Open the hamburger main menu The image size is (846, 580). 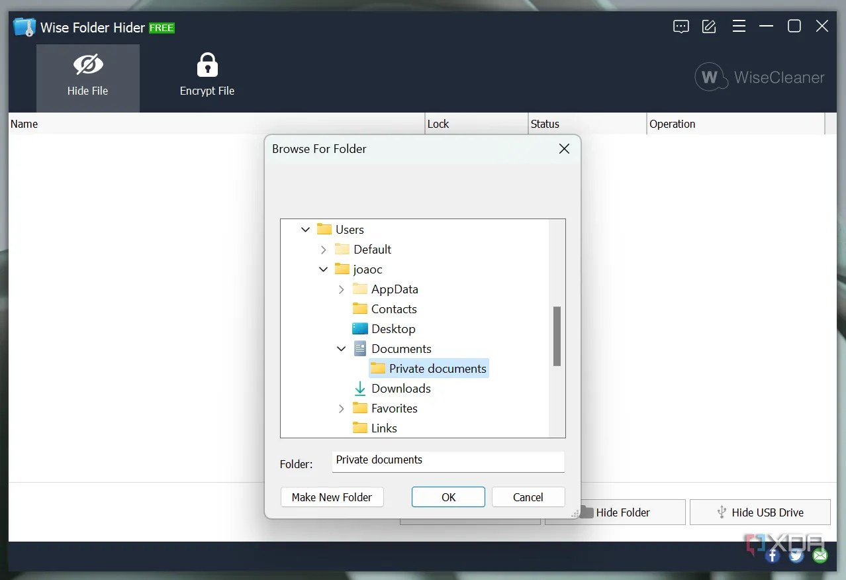[739, 26]
